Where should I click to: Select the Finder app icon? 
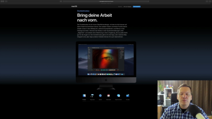(84, 96)
